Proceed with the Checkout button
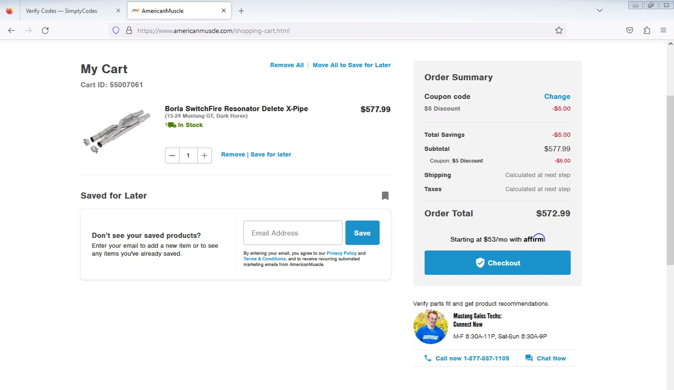This screenshot has width=674, height=390. [x=497, y=263]
